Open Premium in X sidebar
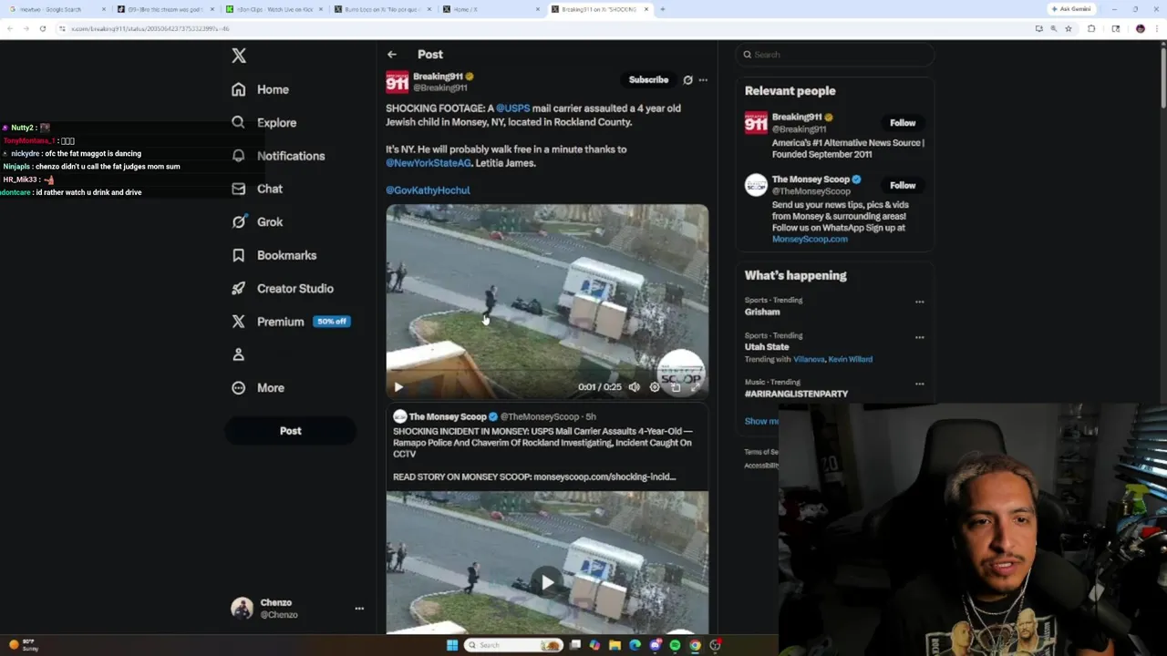This screenshot has width=1167, height=656. coord(290,322)
